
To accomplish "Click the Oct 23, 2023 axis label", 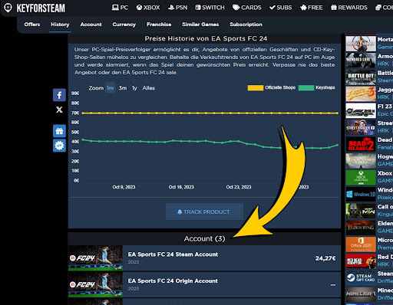I will coord(239,187).
